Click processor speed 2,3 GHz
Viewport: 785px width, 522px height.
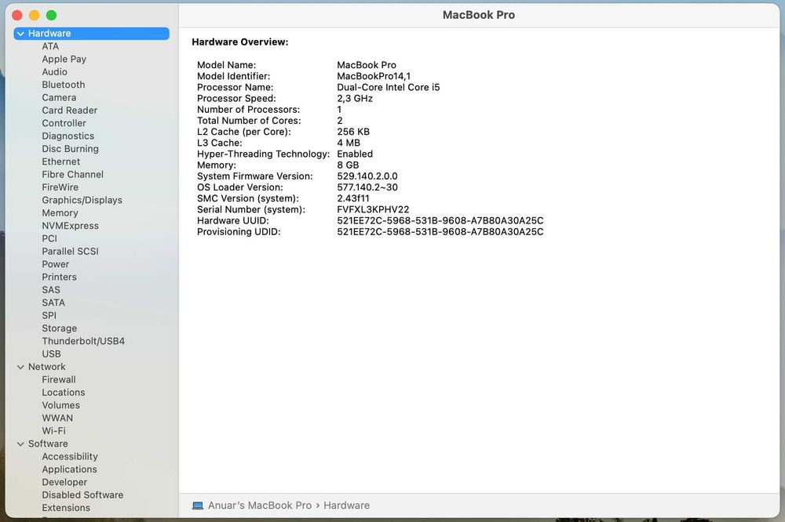click(x=355, y=99)
